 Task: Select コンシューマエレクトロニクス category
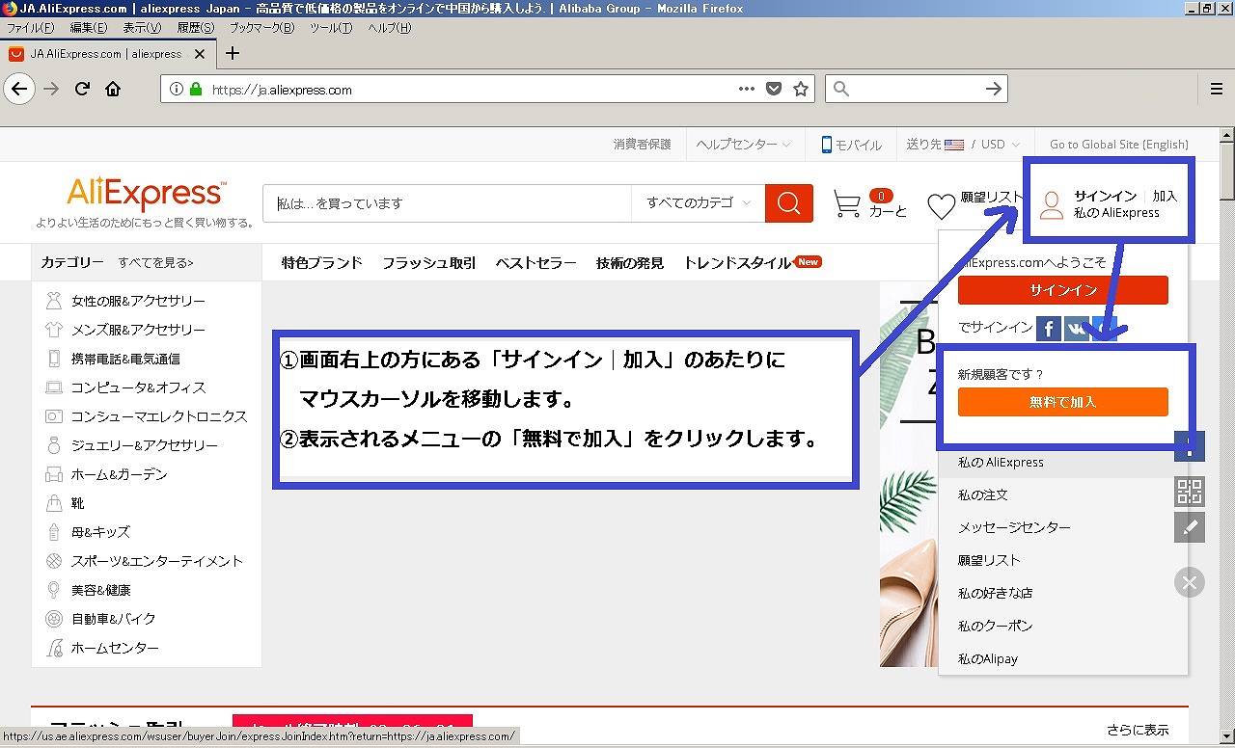click(x=159, y=416)
